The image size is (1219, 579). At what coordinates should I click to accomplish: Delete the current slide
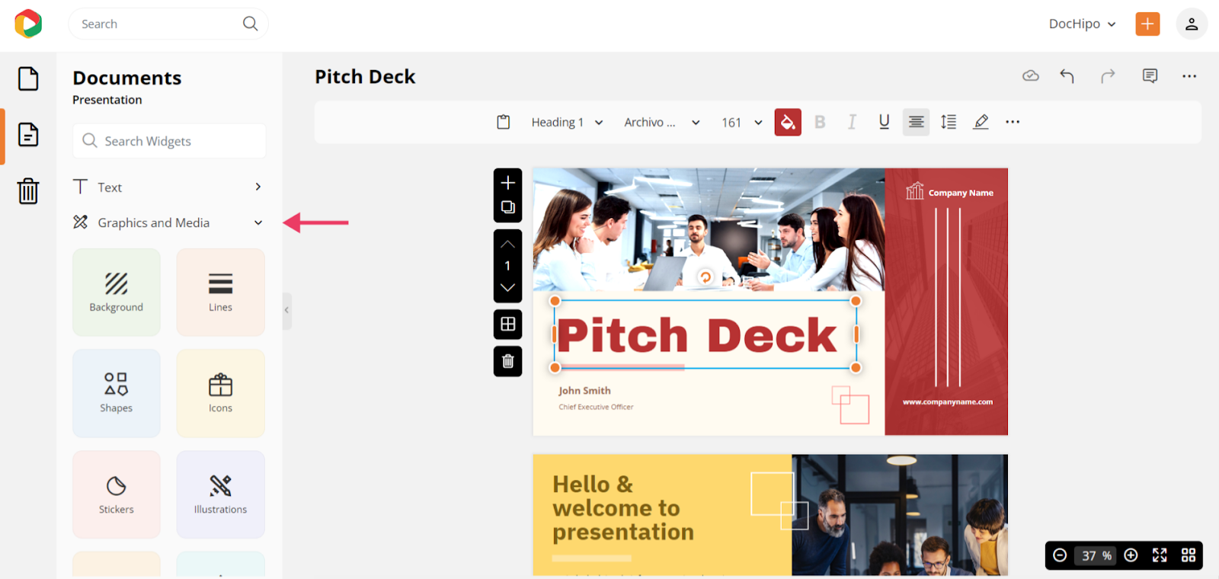(x=508, y=361)
